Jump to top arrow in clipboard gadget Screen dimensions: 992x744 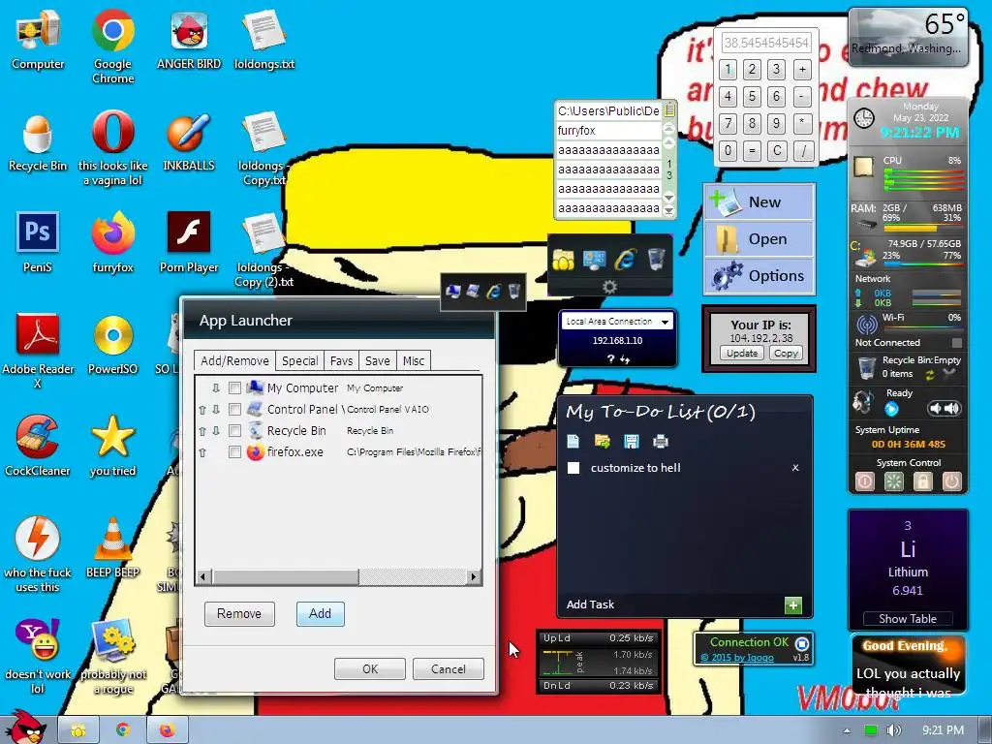[669, 129]
